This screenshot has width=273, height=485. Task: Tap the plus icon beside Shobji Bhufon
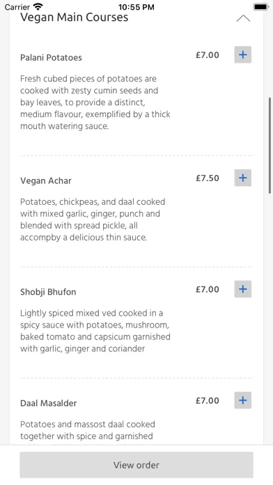coord(242,289)
